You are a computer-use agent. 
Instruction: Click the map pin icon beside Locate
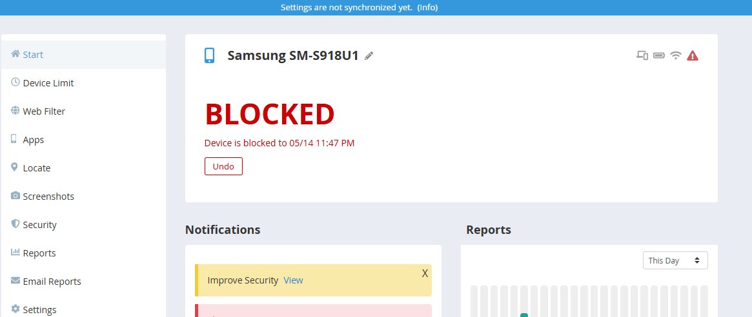[14, 167]
